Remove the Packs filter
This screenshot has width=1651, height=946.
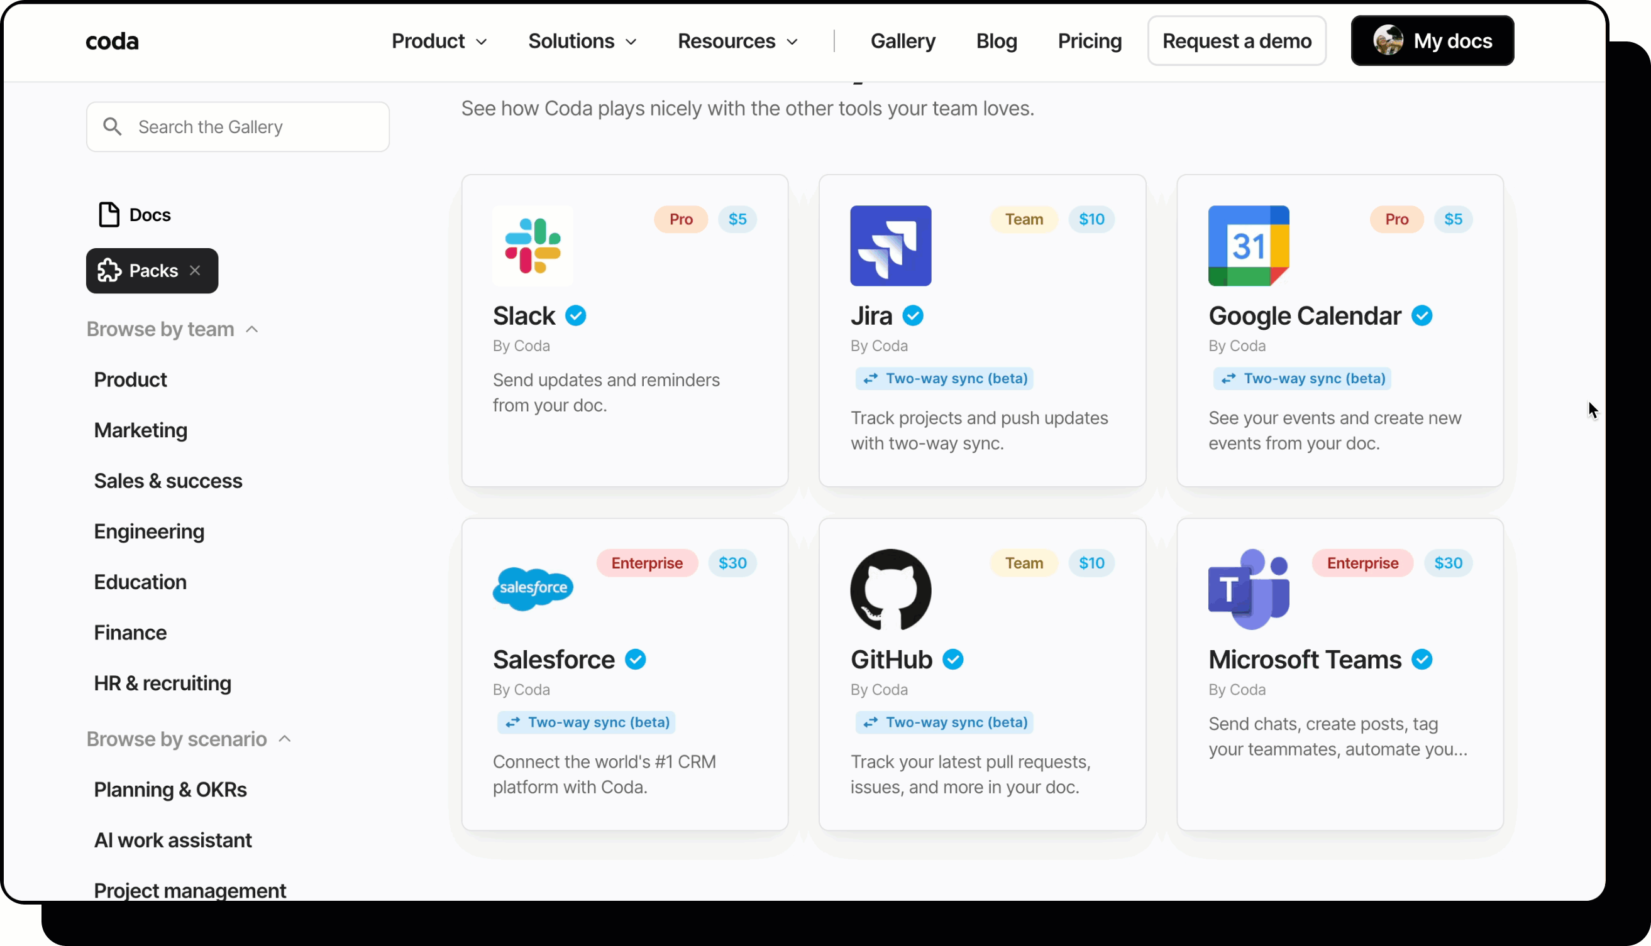(x=196, y=270)
